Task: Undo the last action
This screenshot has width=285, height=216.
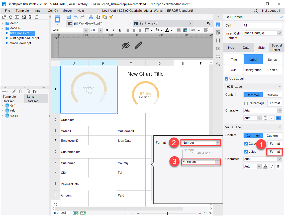Action: pyautogui.click(x=76, y=17)
